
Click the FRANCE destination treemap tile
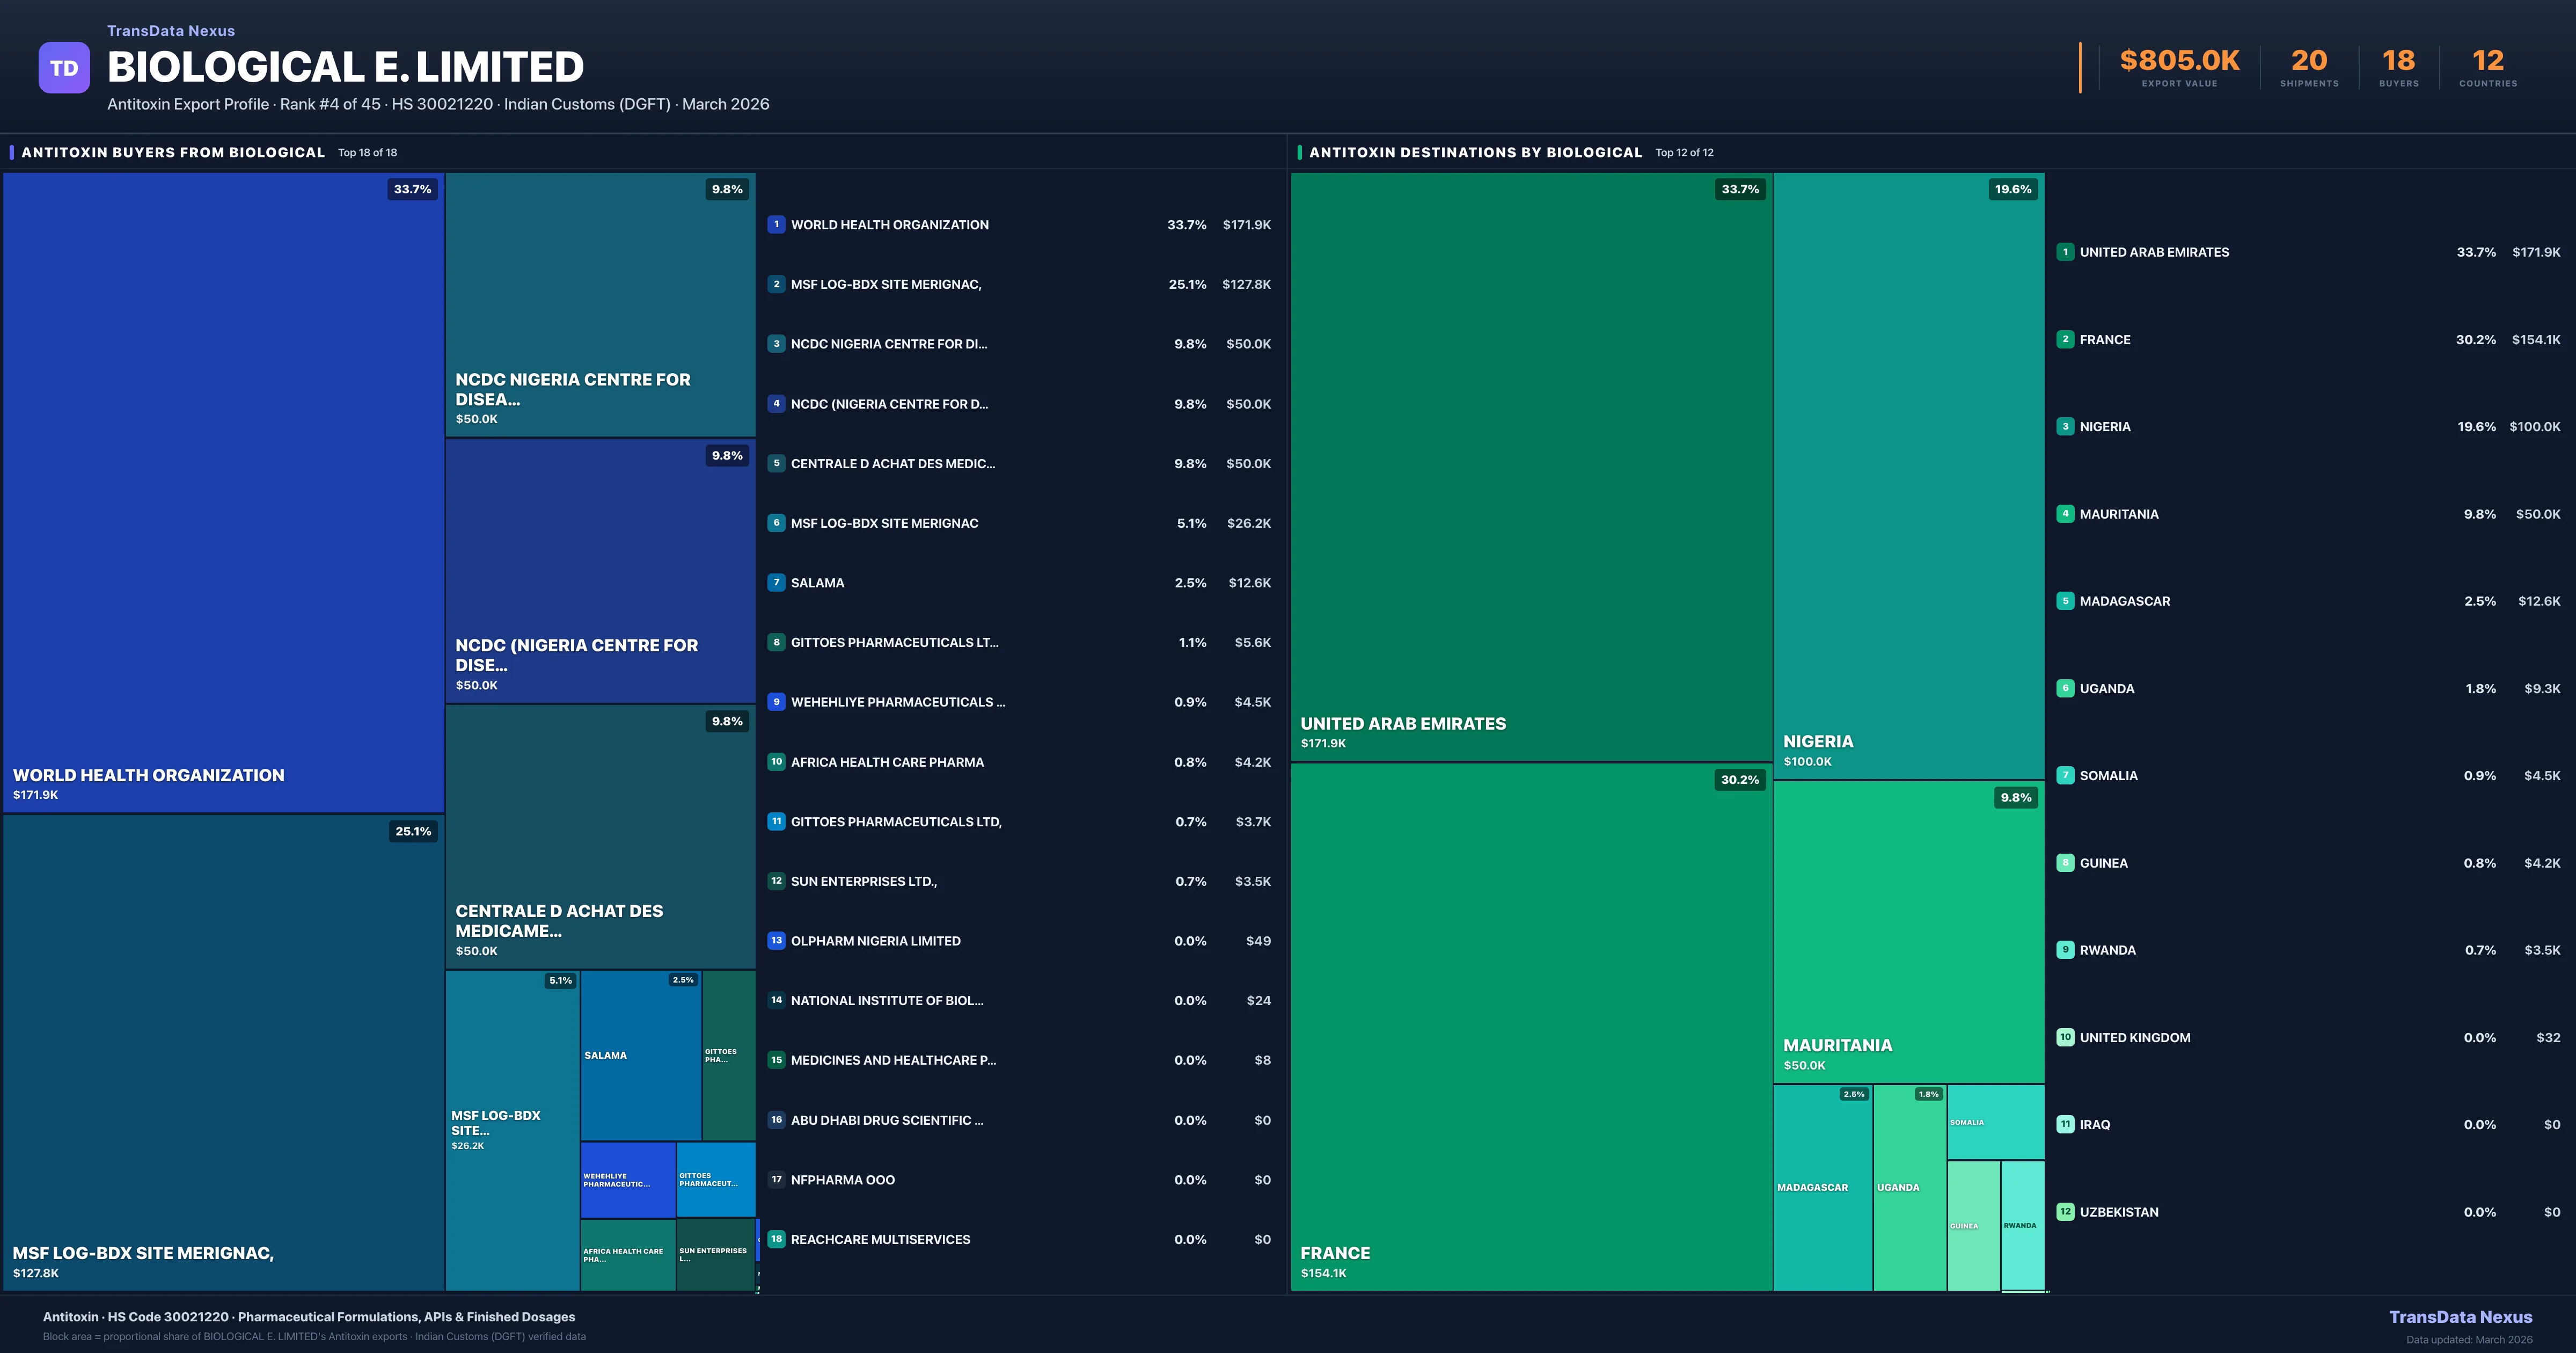tap(1530, 1026)
